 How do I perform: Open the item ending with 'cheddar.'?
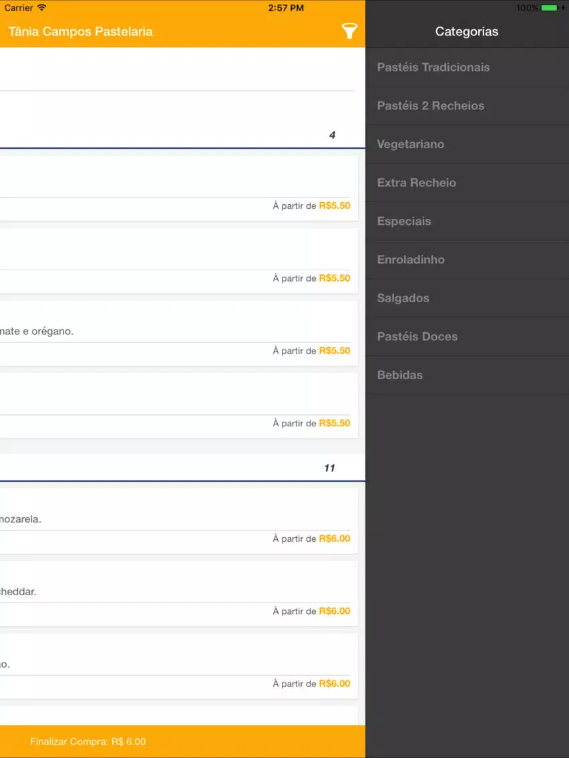click(179, 594)
